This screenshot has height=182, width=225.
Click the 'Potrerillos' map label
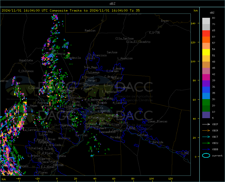(46, 103)
